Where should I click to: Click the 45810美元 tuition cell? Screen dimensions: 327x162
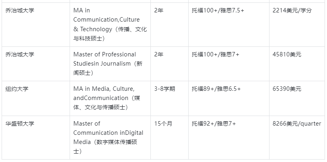coord(287,54)
